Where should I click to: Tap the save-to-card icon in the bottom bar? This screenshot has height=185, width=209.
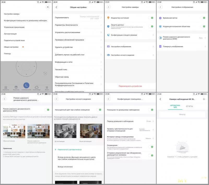pyautogui.click(x=16, y=87)
